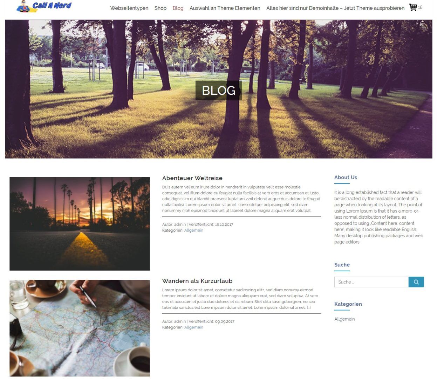
Task: Click the cart item count 16
Action: (x=420, y=7)
